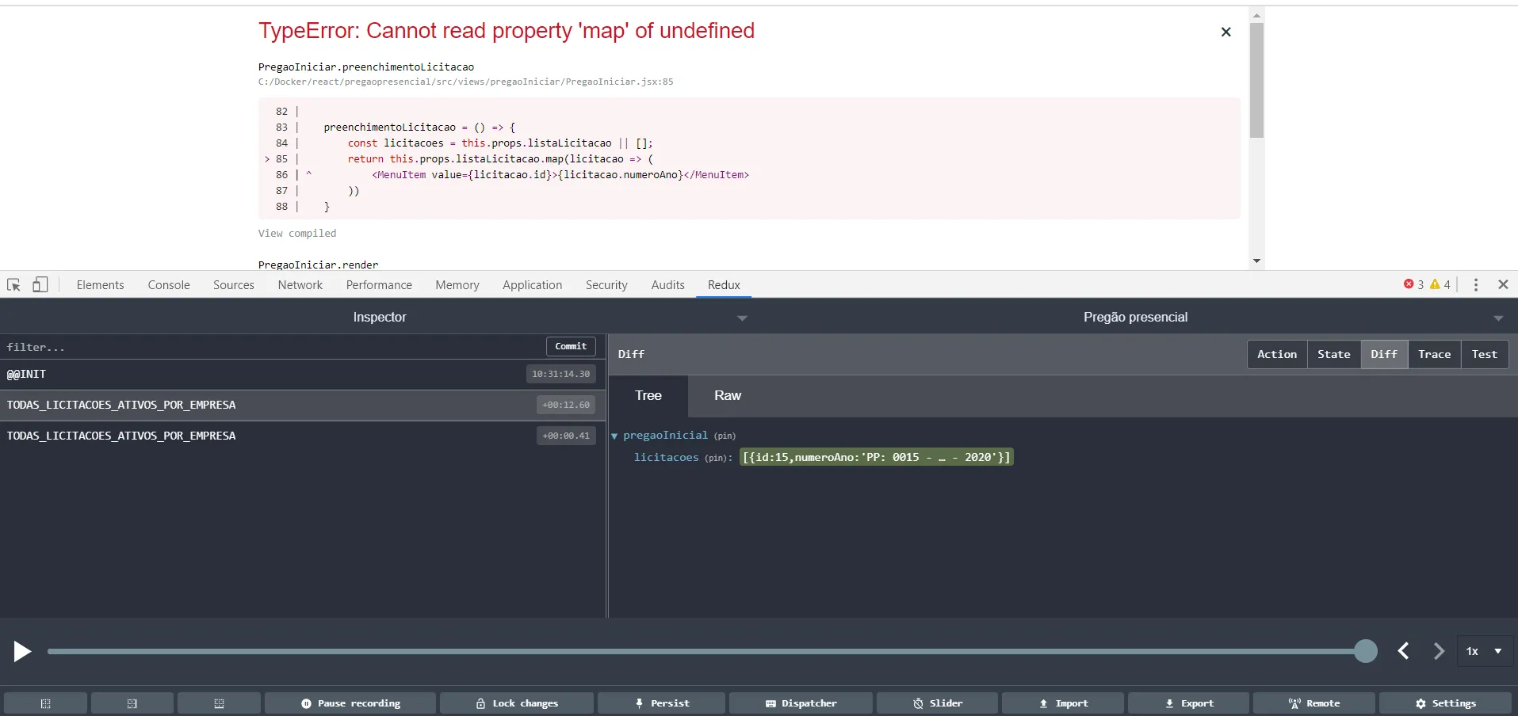
Task: Toggle the device toolbar icon
Action: 40,285
